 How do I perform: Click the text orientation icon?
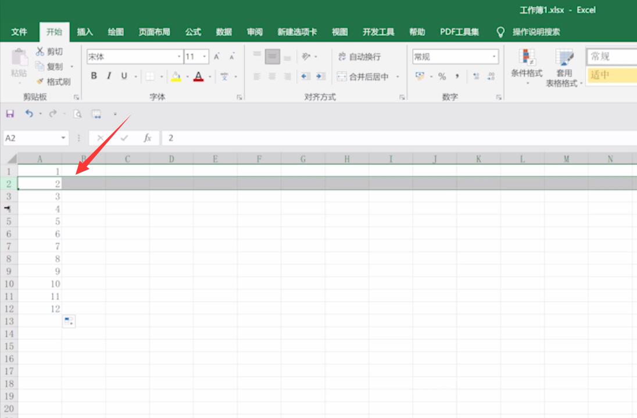pos(306,56)
